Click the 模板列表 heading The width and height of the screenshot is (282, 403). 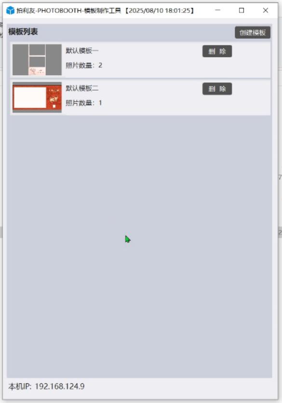tap(23, 32)
